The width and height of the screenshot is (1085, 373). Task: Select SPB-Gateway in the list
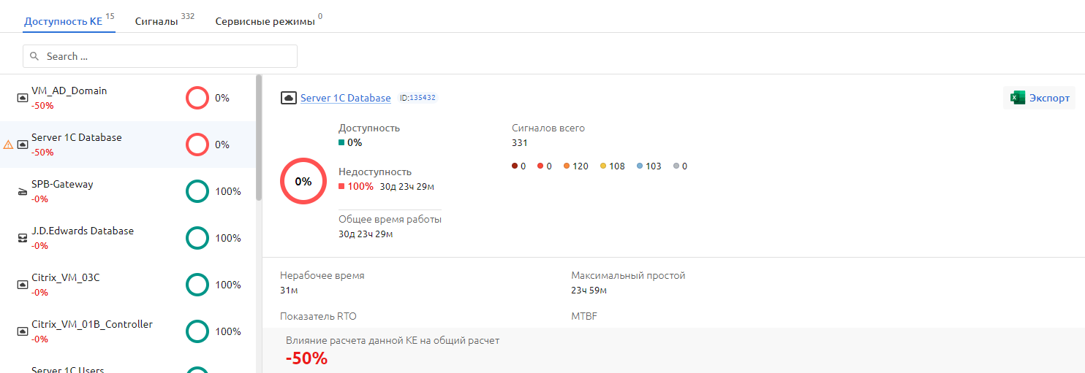[x=62, y=185]
